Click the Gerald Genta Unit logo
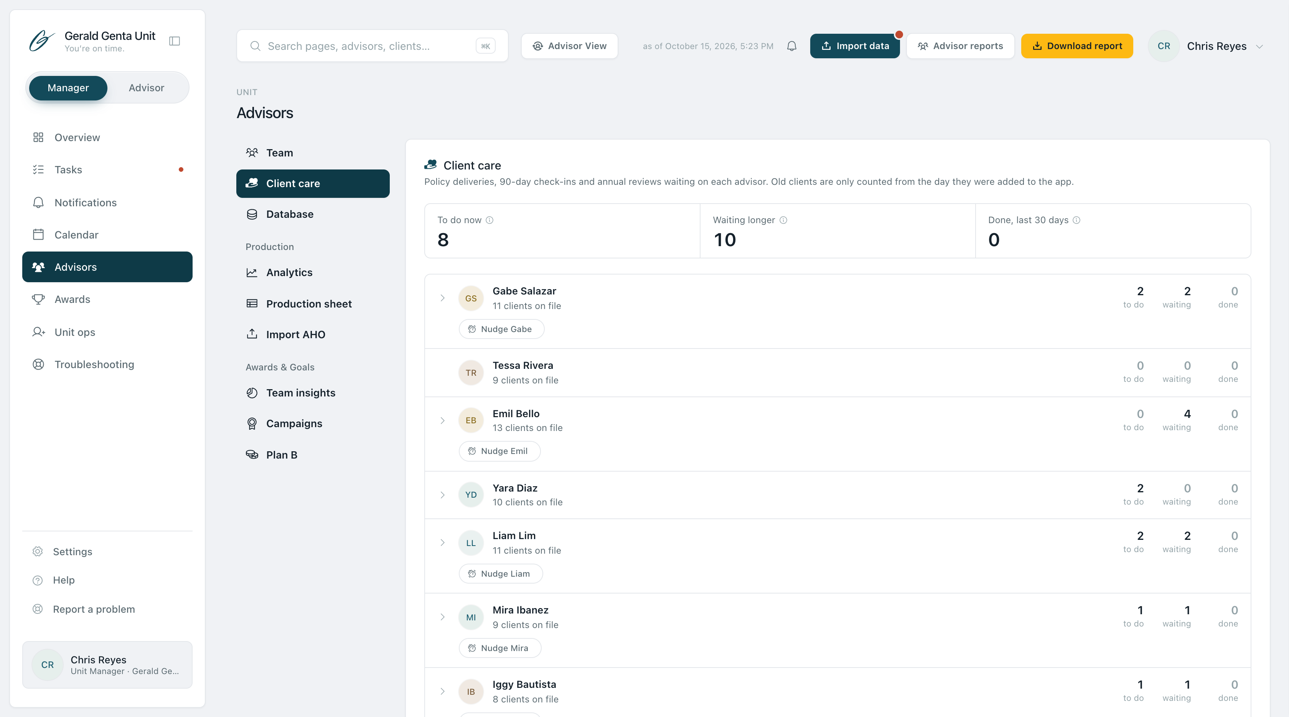Image resolution: width=1289 pixels, height=717 pixels. pyautogui.click(x=41, y=41)
